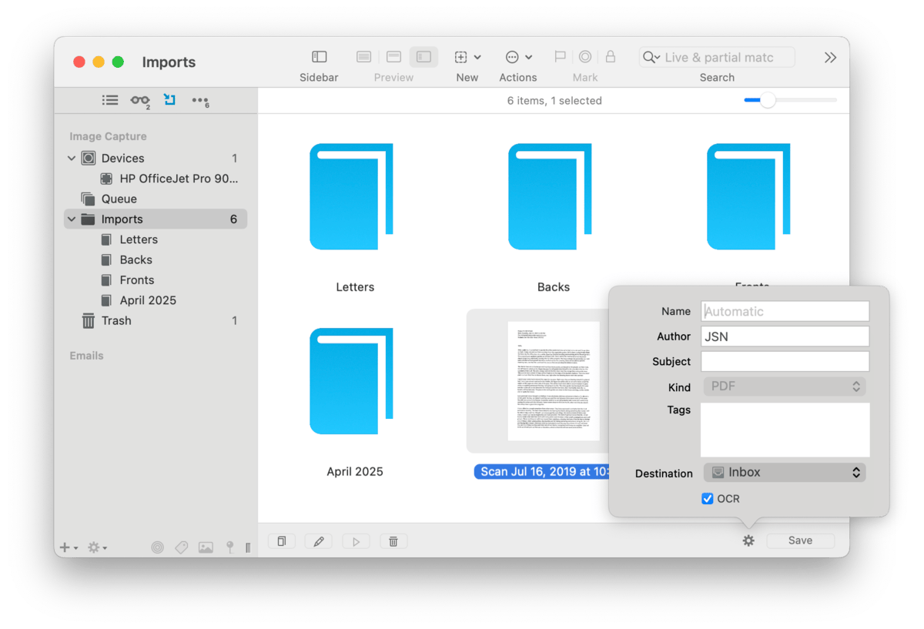The height and width of the screenshot is (629, 924).
Task: Select Queue in the sidebar
Action: coord(119,199)
